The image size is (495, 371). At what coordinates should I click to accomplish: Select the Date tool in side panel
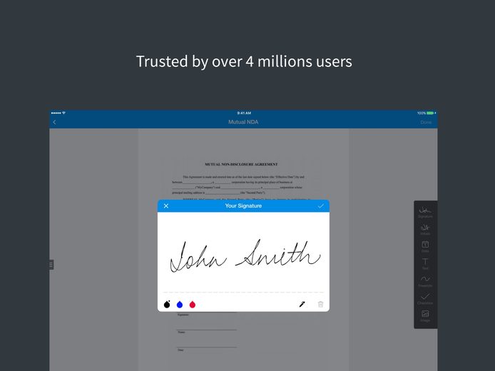(425, 247)
